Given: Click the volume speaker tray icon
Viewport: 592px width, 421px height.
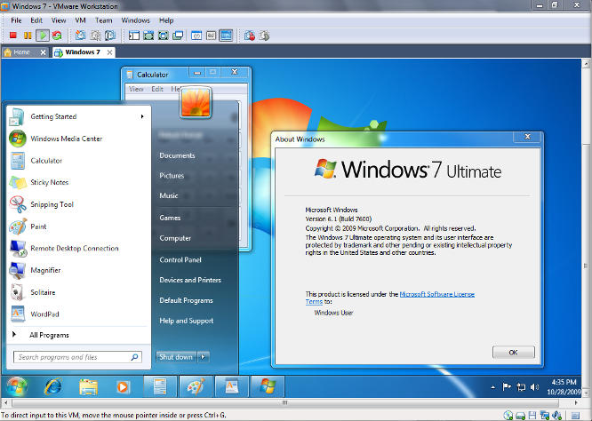Looking at the screenshot, I should tap(533, 386).
